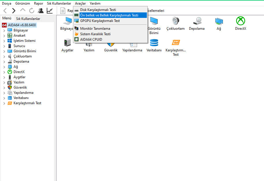Open the Ağ network icon in main pane
Screen dimensions: 264x181
click(x=219, y=21)
